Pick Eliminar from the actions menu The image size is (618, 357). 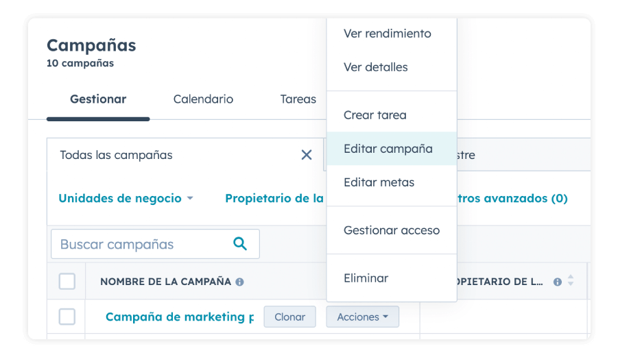point(366,278)
